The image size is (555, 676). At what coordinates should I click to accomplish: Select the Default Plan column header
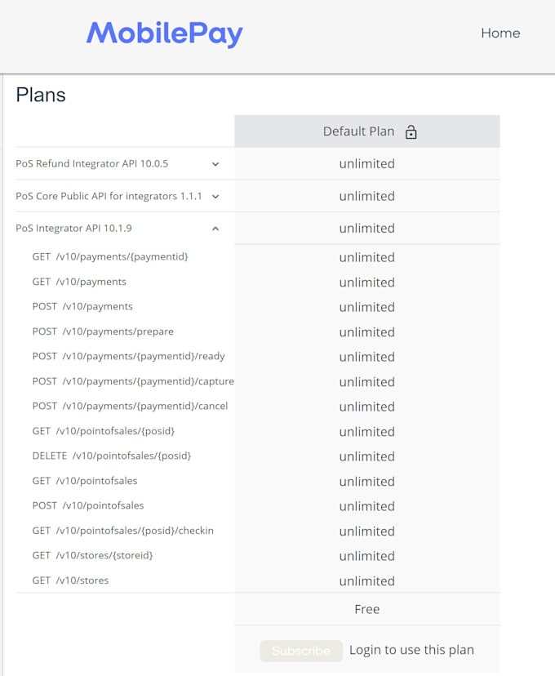[x=359, y=131]
